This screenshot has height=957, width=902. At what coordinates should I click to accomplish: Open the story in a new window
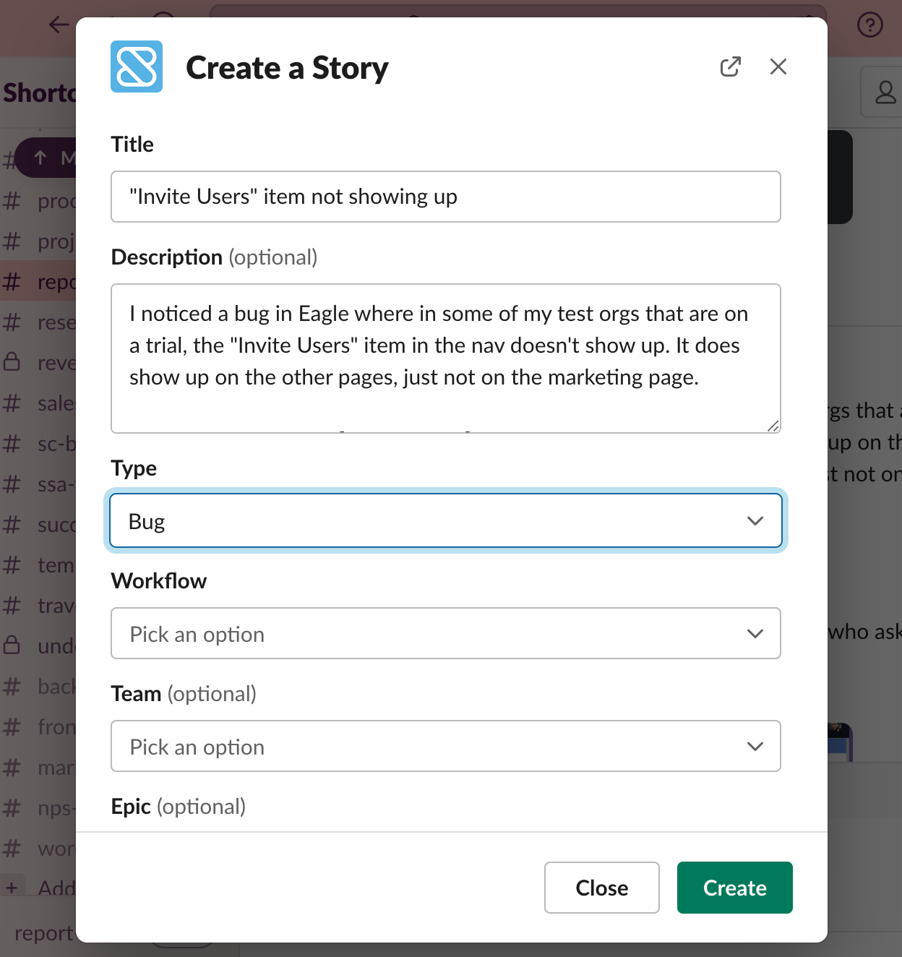(x=731, y=66)
